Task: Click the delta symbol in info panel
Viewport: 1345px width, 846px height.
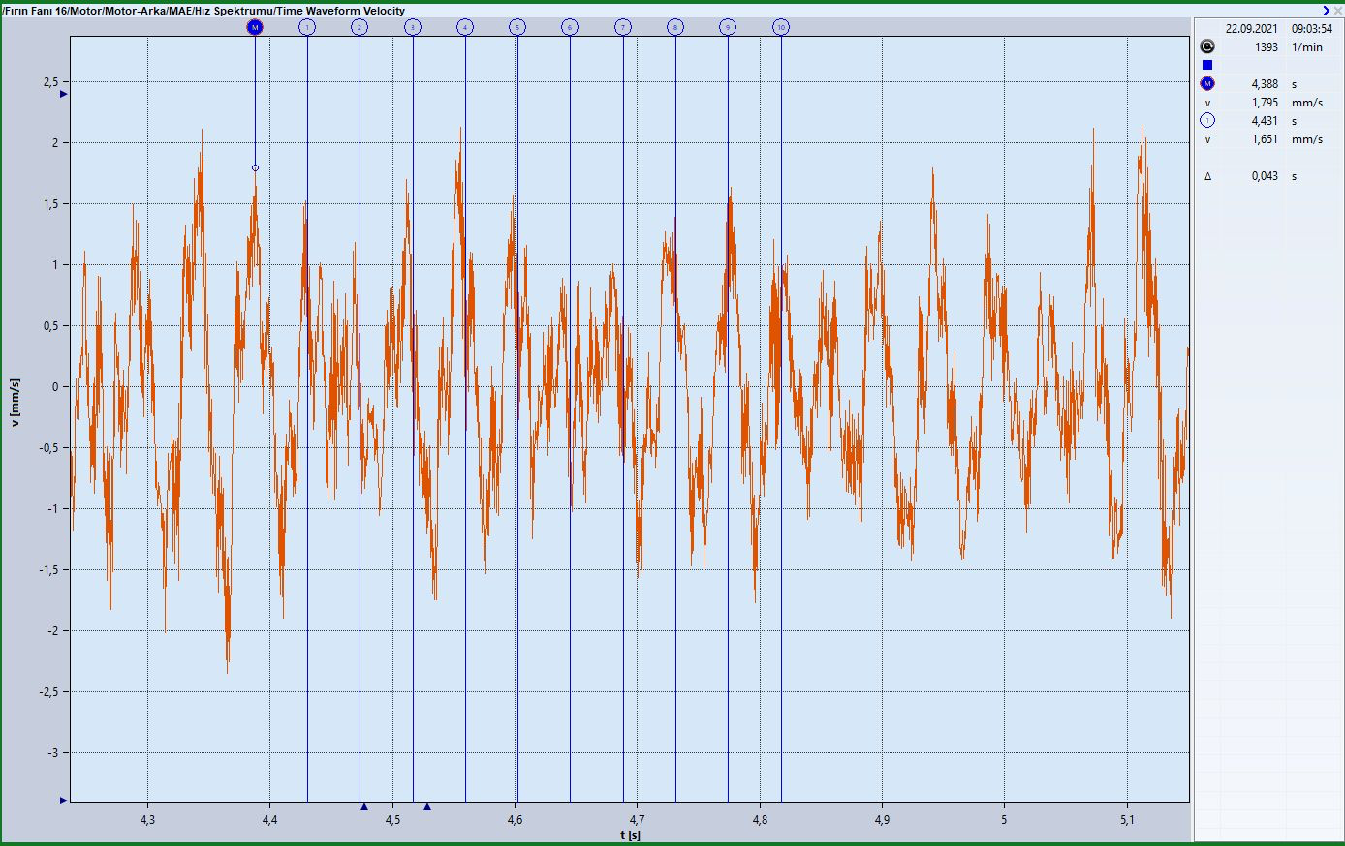Action: [1207, 176]
